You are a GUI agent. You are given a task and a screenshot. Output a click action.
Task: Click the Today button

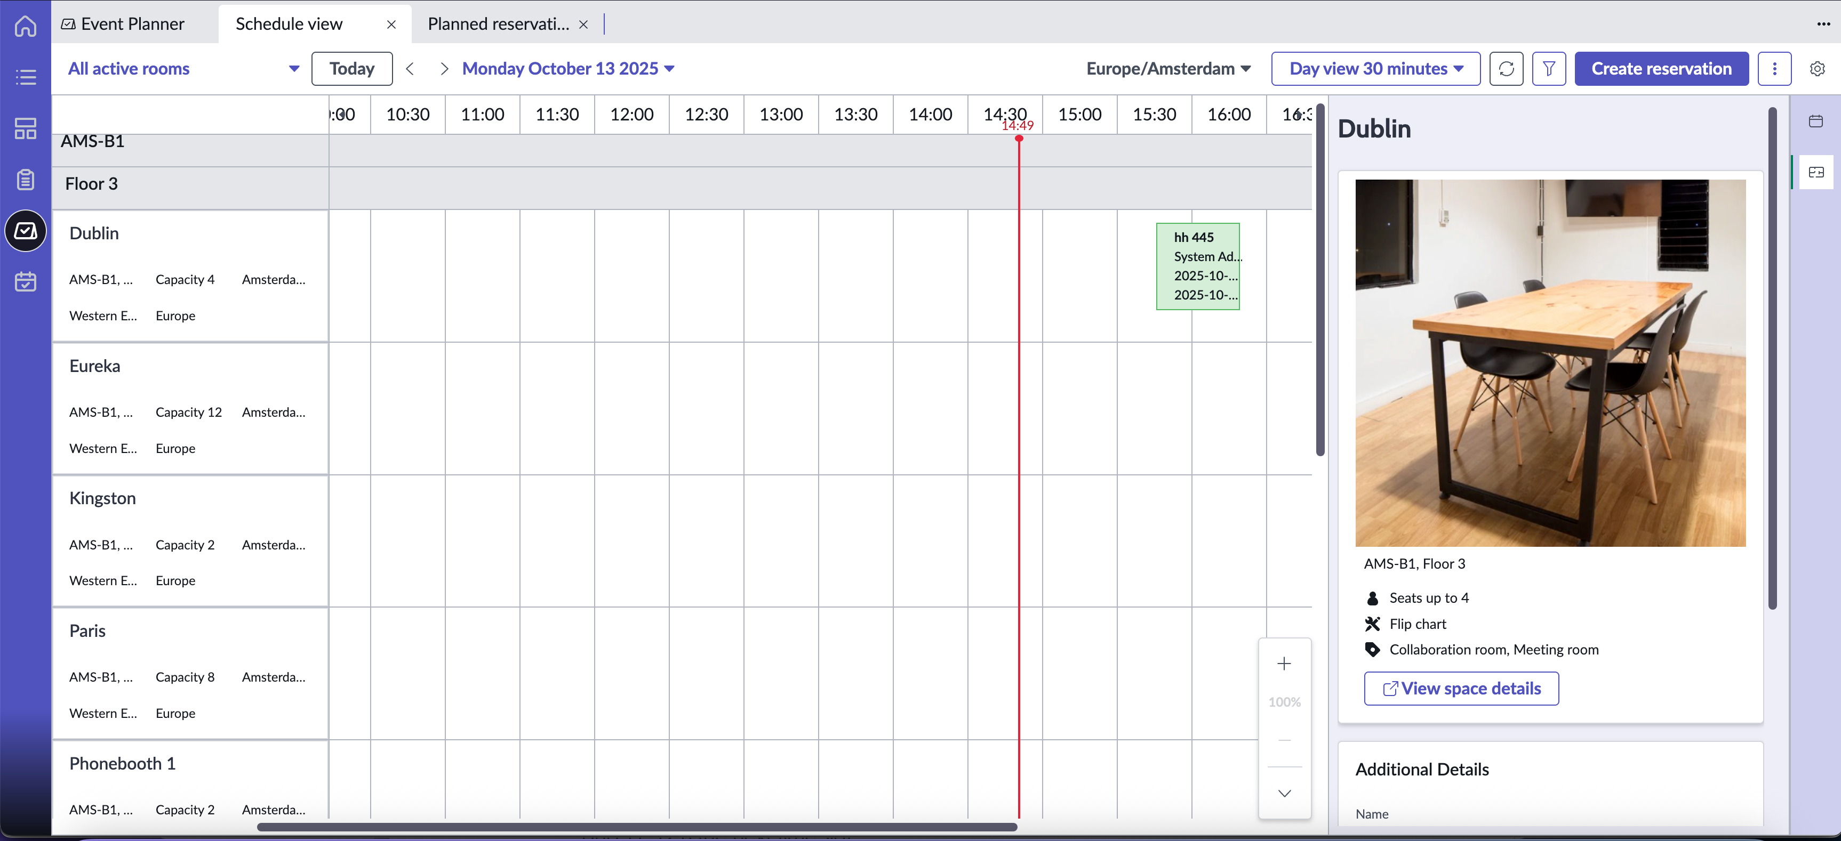(351, 69)
